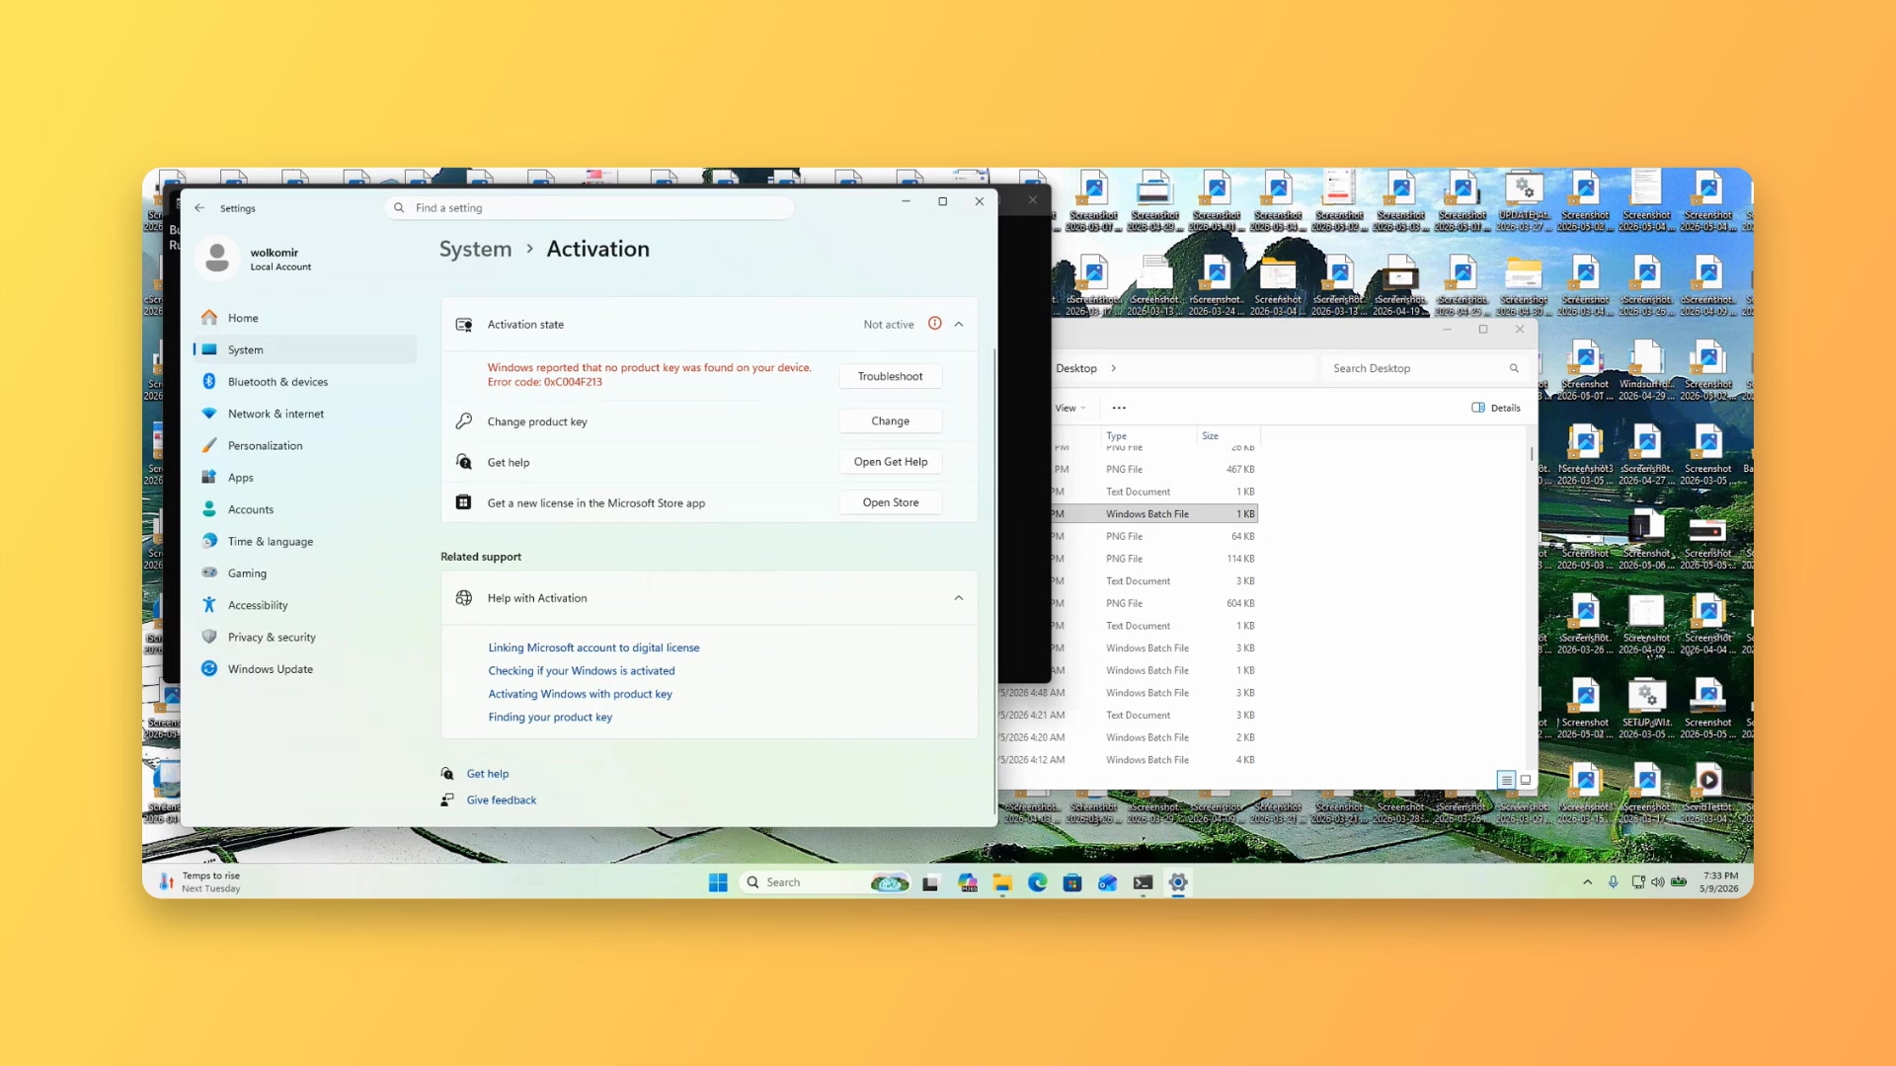Switch Explorer to large thumbnails view

1526,780
